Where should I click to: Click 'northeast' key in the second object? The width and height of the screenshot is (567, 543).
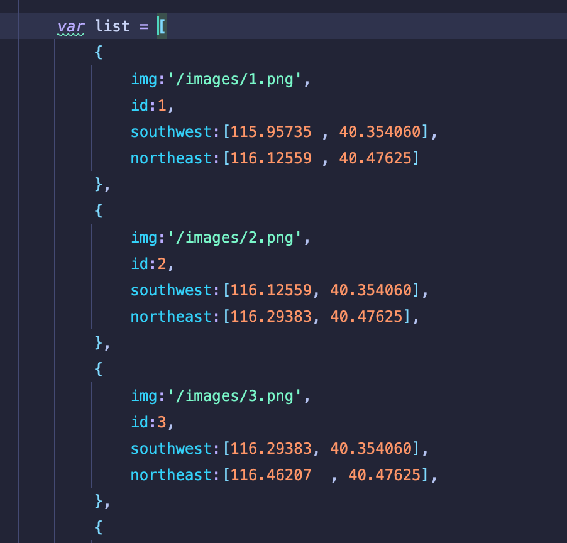[x=171, y=317]
